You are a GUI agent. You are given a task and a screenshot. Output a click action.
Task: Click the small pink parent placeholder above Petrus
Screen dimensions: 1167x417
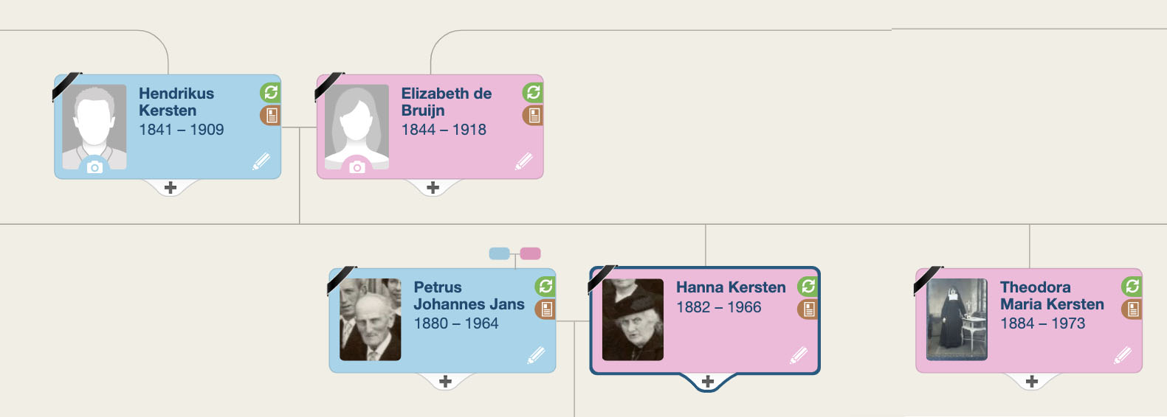pyautogui.click(x=530, y=253)
